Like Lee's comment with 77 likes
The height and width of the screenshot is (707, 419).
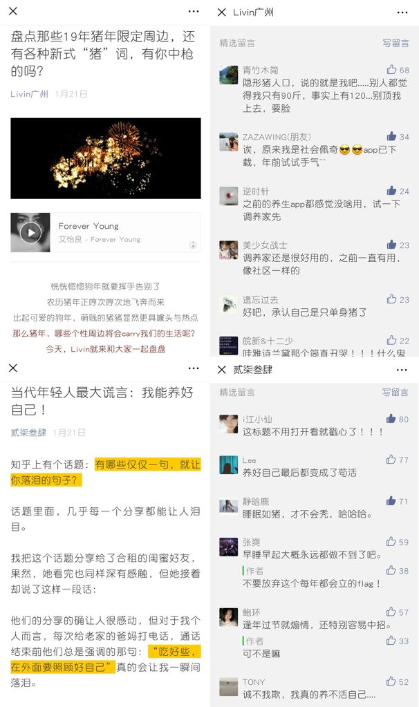point(391,460)
